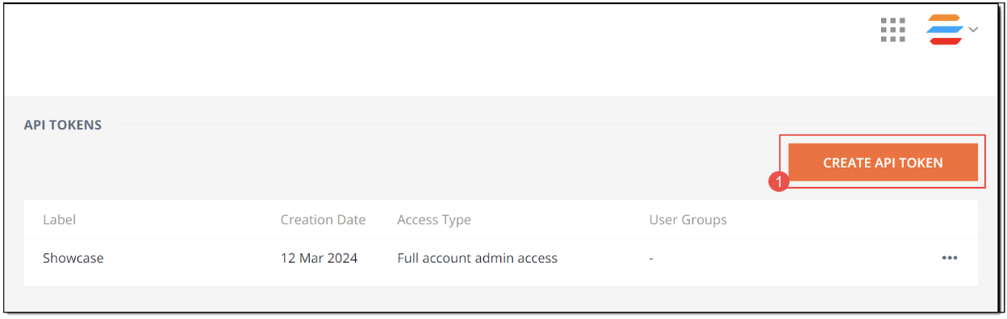Viewport: 1007px width, 319px height.
Task: Click the striped account logo icon
Action: pos(945,29)
